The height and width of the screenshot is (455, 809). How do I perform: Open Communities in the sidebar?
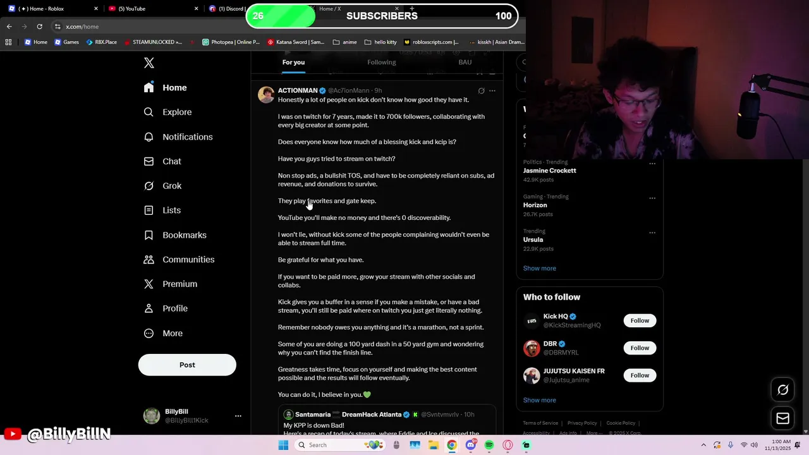coord(179,260)
